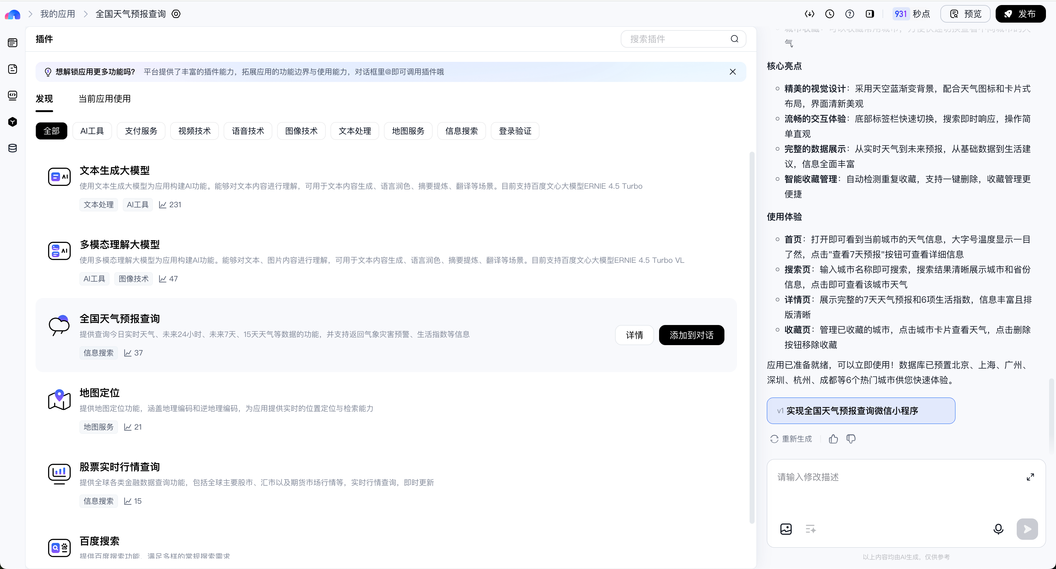1056x569 pixels.
Task: Open the document panel in the sidebar
Action: pos(12,69)
